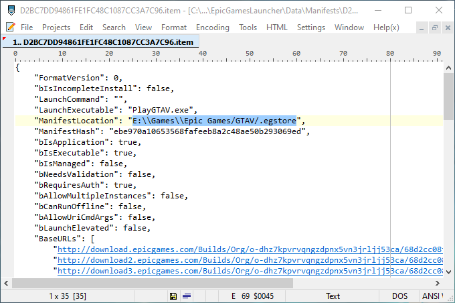Click the ANSI encoding status field
Image resolution: width=455 pixels, height=303 pixels.
(x=432, y=296)
